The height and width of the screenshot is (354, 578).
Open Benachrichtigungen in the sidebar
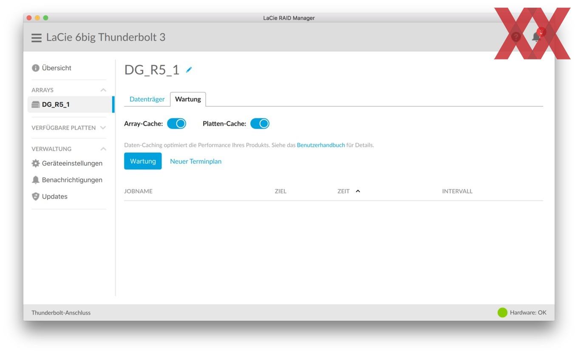coord(72,180)
